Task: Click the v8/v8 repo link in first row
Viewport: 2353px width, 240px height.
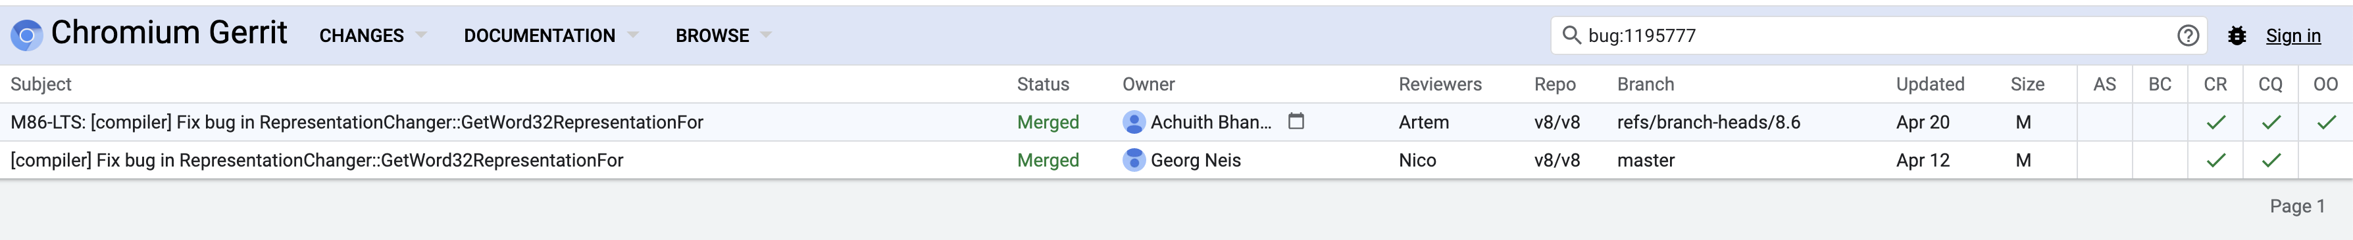Action: 1556,122
